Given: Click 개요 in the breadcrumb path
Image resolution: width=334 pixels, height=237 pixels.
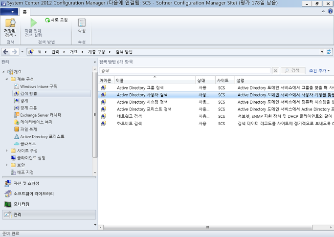Looking at the screenshot, I should pyautogui.click(x=73, y=52).
